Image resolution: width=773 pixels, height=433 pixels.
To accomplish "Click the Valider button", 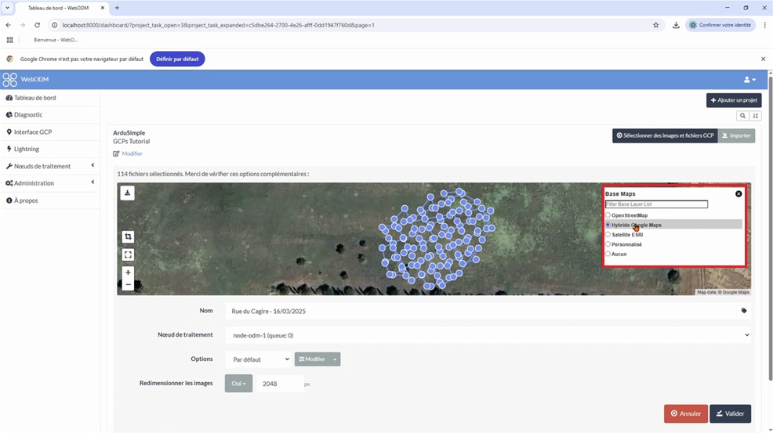I will [730, 413].
